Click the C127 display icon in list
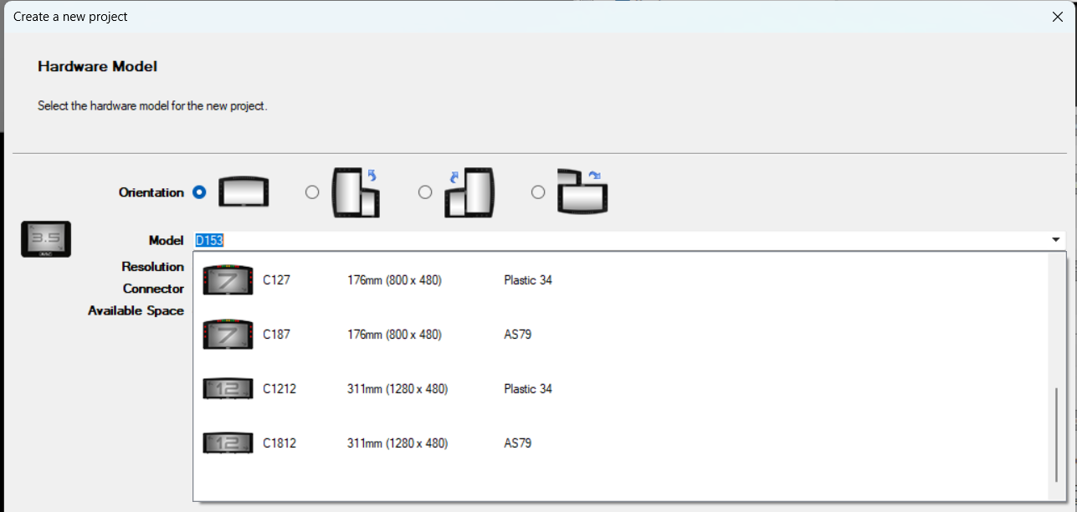 (x=228, y=280)
